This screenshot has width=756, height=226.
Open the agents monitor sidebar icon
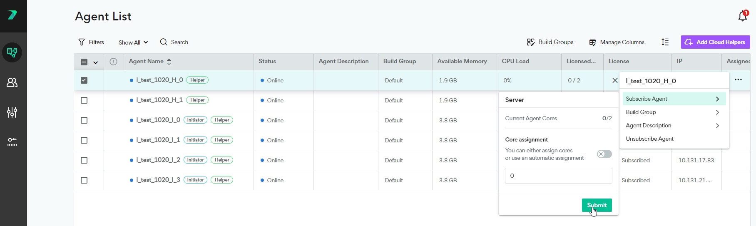tap(12, 52)
